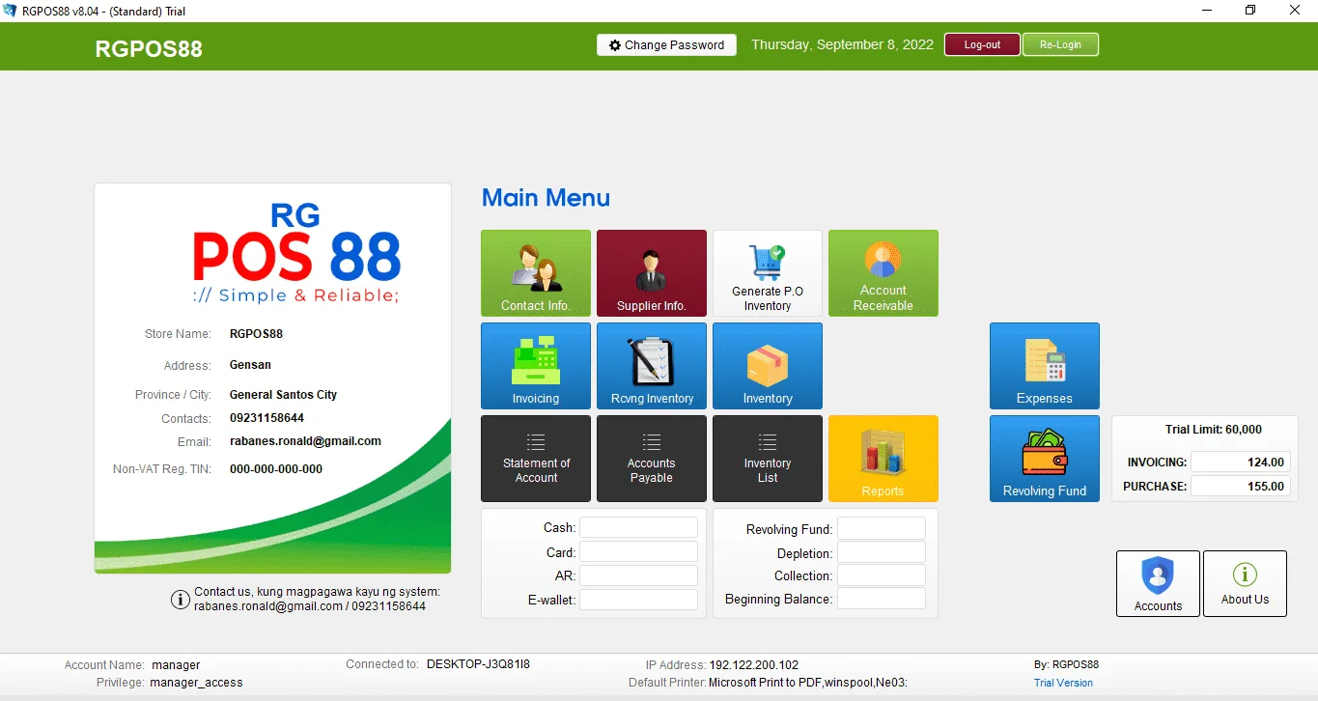Click the Trial Limit: 60,000 label
The height and width of the screenshot is (701, 1318).
[1214, 430]
